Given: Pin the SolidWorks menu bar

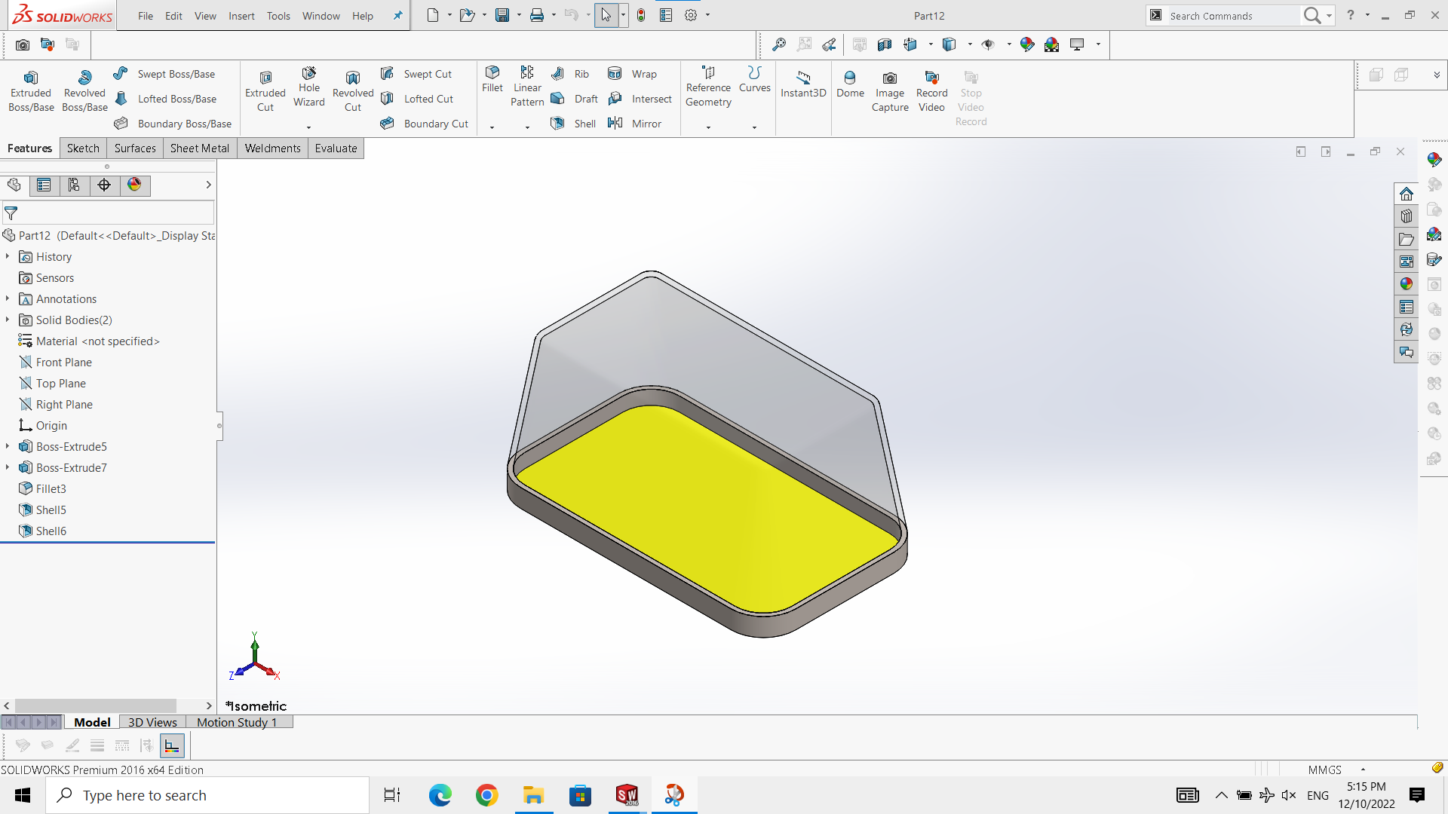Looking at the screenshot, I should (x=397, y=16).
